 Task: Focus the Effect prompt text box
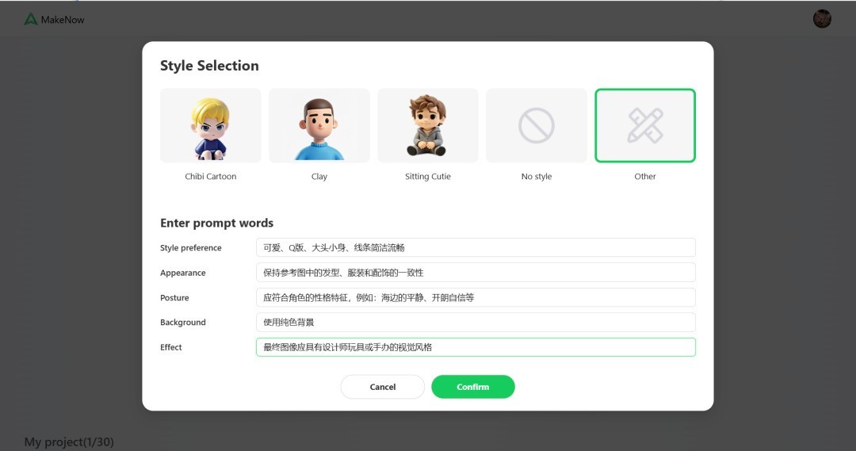[476, 347]
